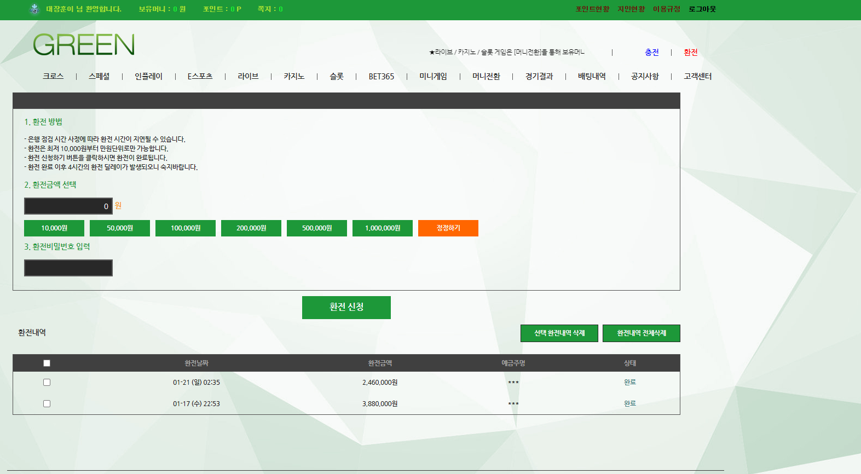
Task: Select the 10,000원 amount button
Action: pos(54,228)
